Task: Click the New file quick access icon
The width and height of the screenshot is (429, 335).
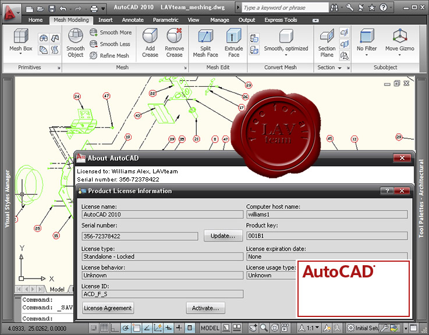Action: [x=30, y=9]
